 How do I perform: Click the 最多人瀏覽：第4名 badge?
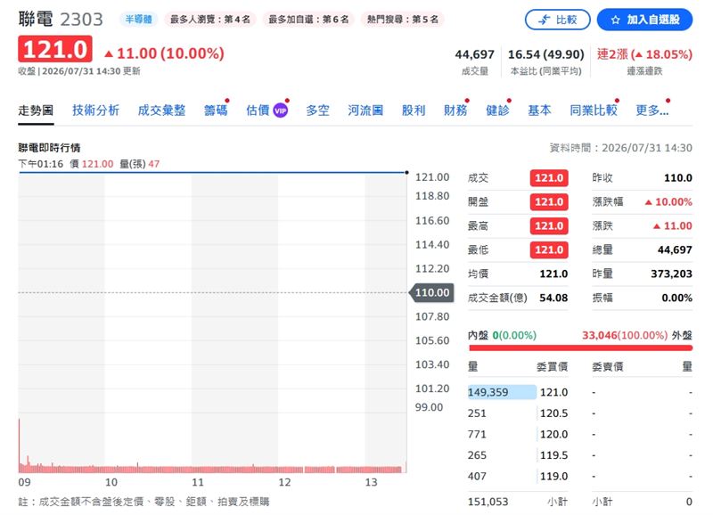pos(210,19)
